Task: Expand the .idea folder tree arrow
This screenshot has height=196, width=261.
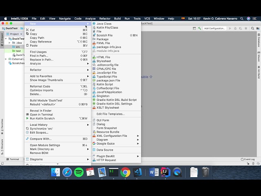Action: pos(9,42)
